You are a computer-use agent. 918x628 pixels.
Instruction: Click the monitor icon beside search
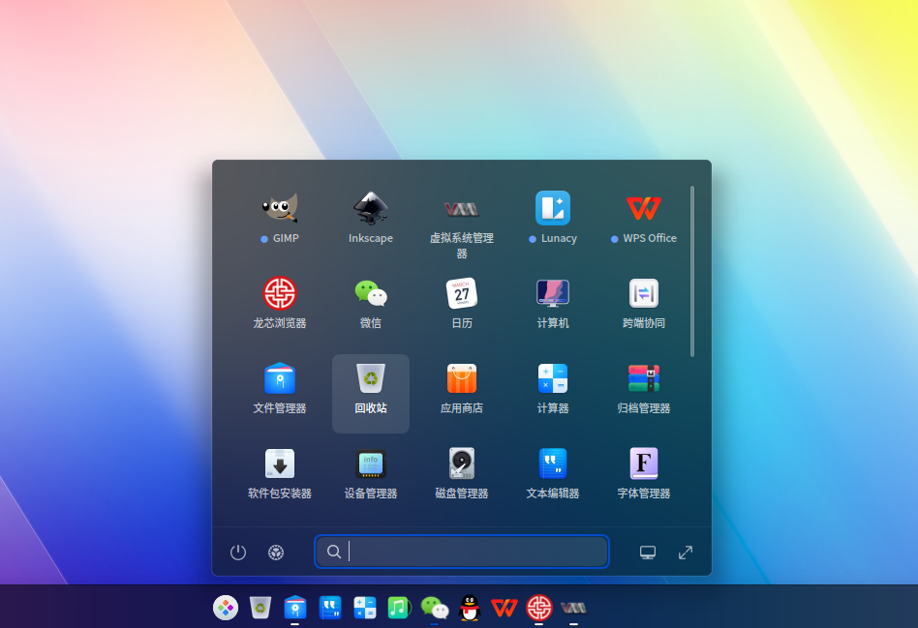pyautogui.click(x=648, y=552)
